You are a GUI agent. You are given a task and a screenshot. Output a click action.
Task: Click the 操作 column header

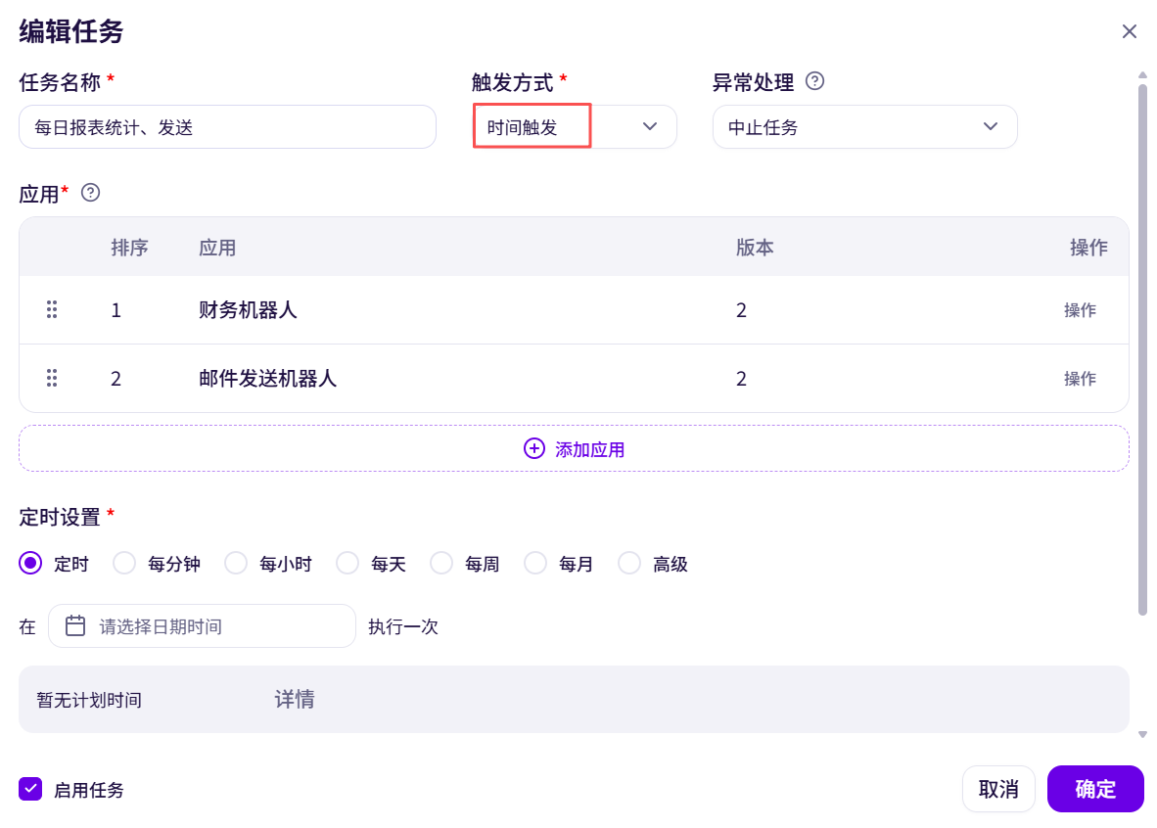1088,248
